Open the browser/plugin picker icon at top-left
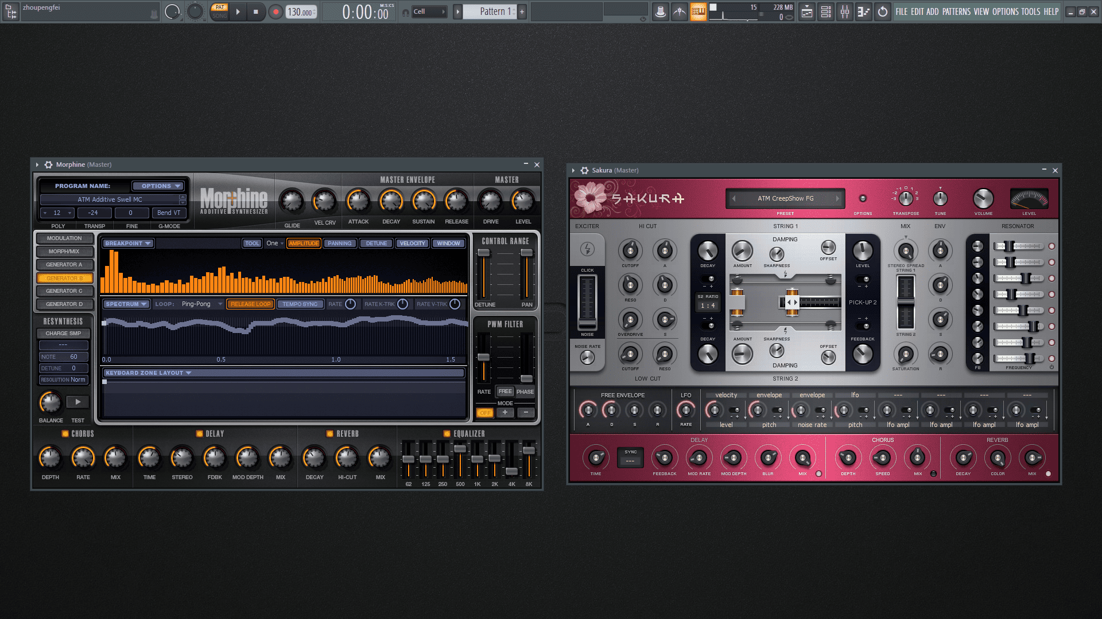This screenshot has height=619, width=1102. tap(11, 11)
